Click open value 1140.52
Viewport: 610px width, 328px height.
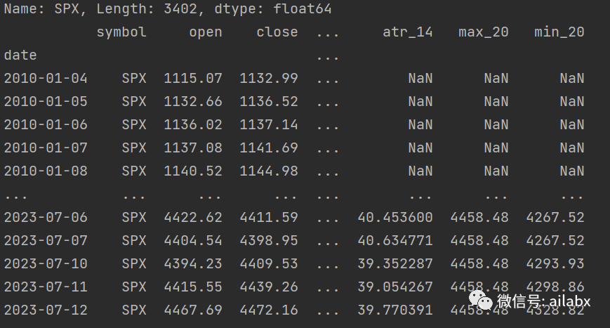193,171
